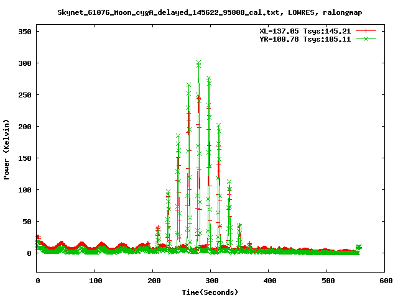This screenshot has height=298, width=398.
Task: Click the last green data marker at trace end
Action: point(358,247)
